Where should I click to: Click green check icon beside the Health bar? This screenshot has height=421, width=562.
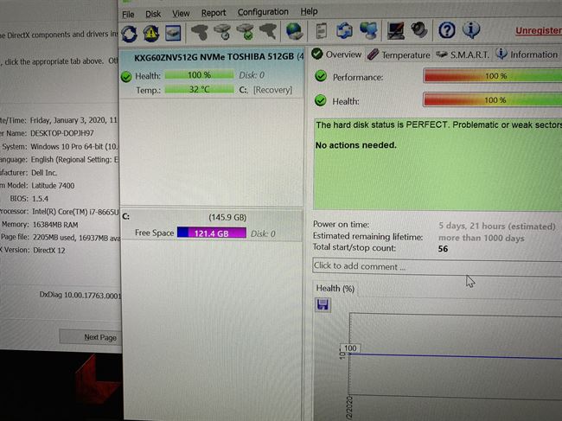point(321,100)
